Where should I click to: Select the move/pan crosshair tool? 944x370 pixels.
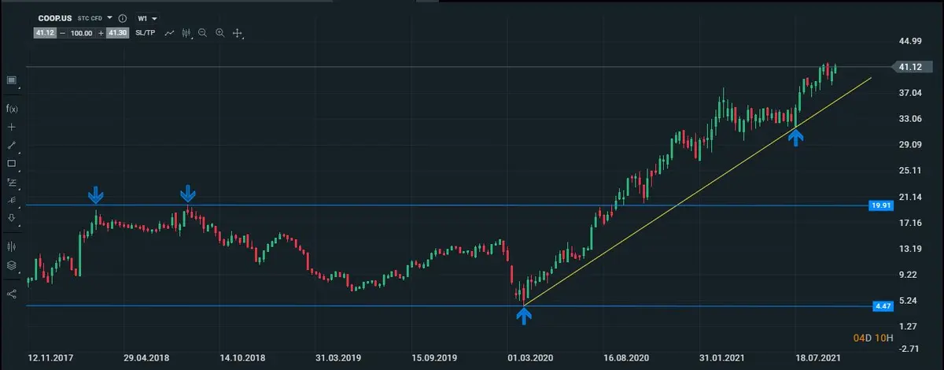(238, 33)
